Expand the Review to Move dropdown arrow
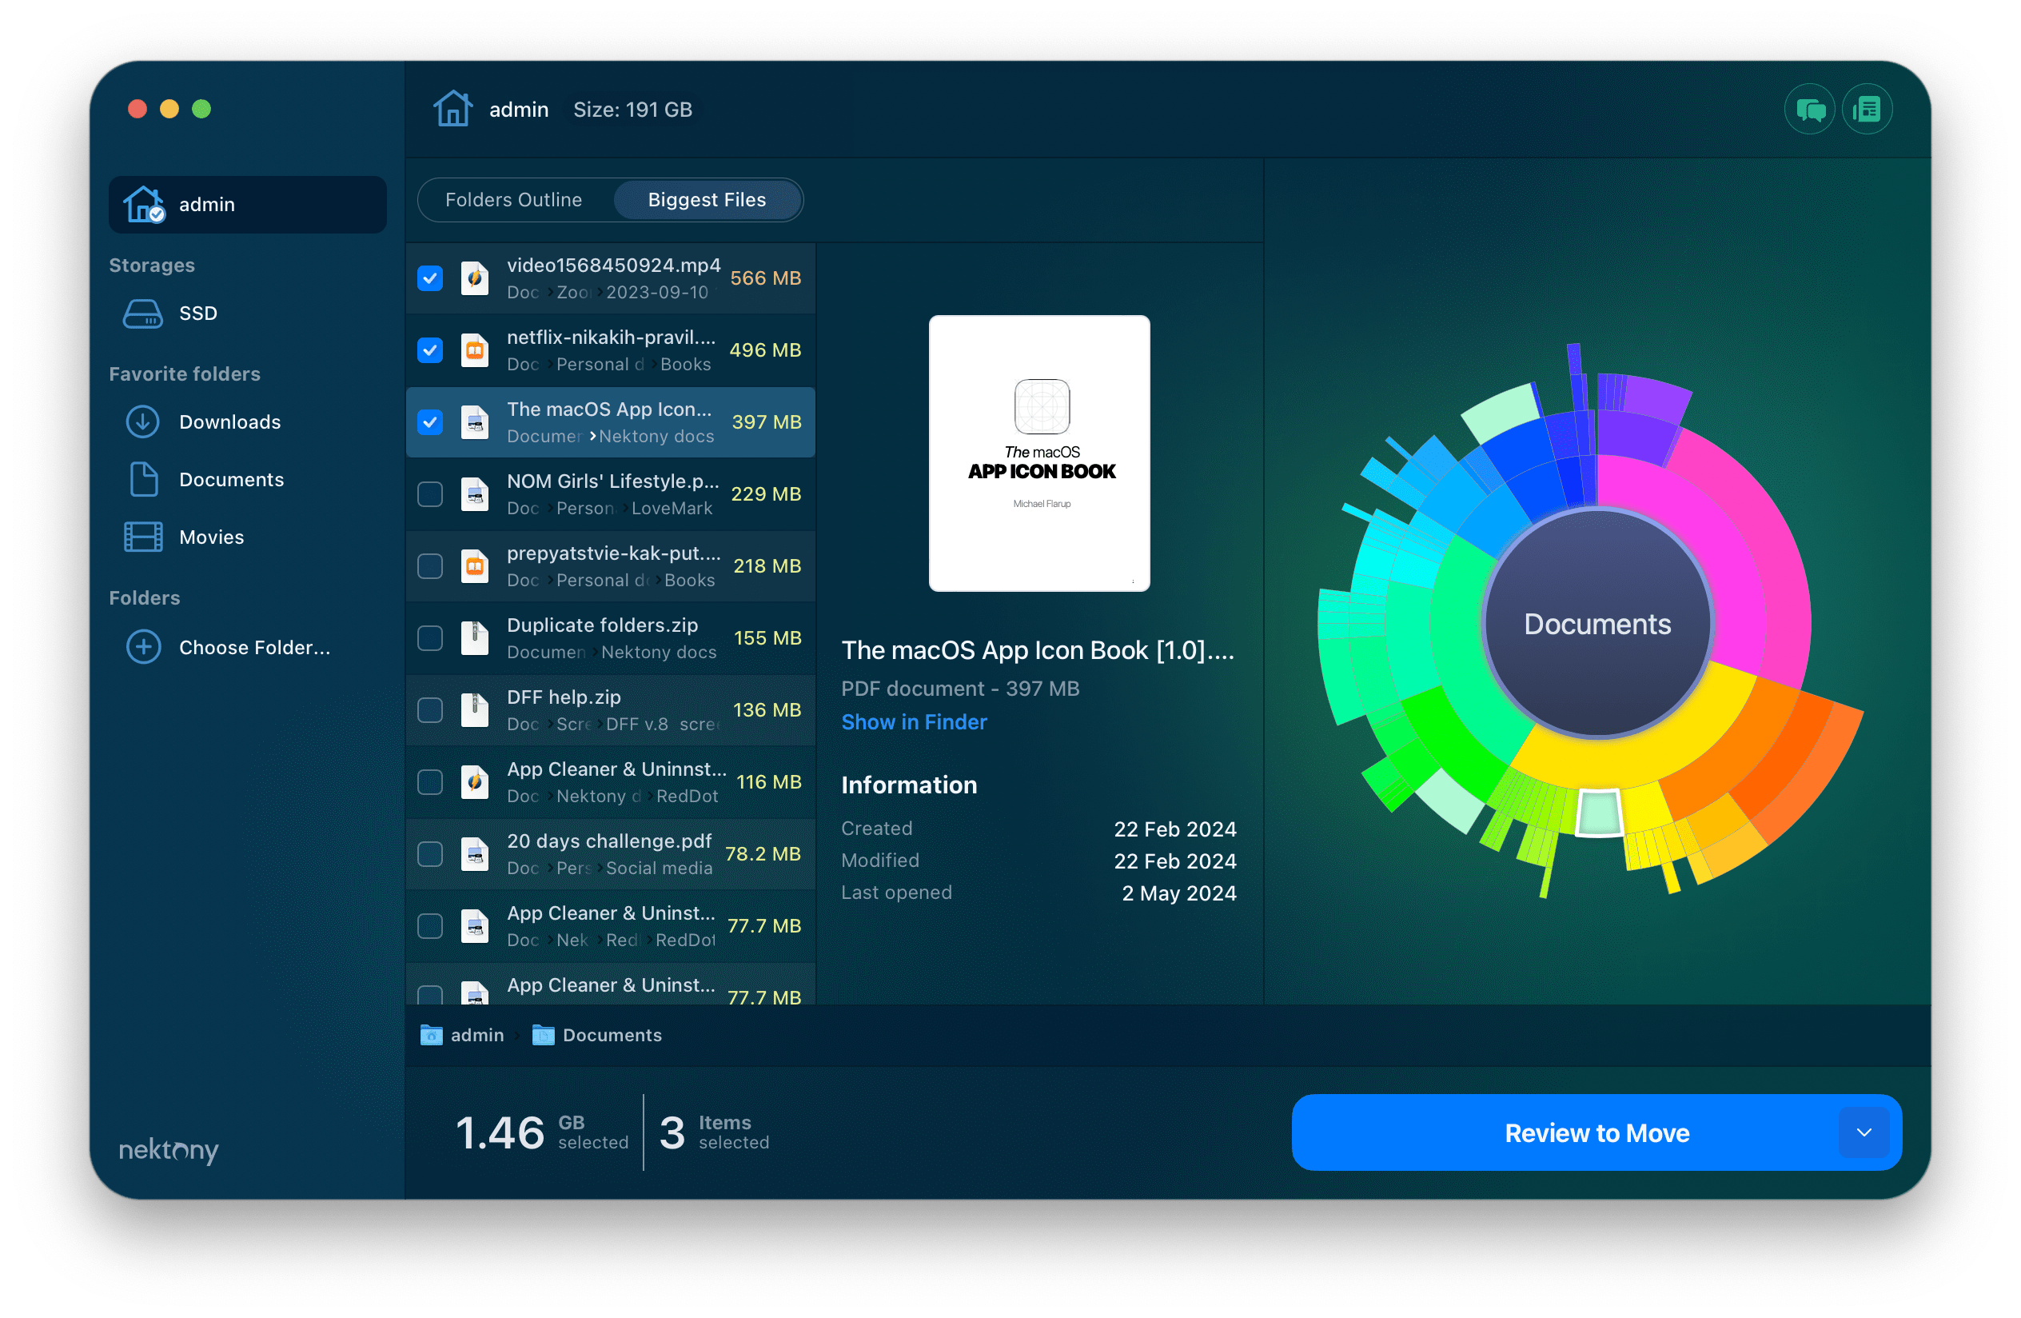The height and width of the screenshot is (1318, 2021). coord(1865,1134)
